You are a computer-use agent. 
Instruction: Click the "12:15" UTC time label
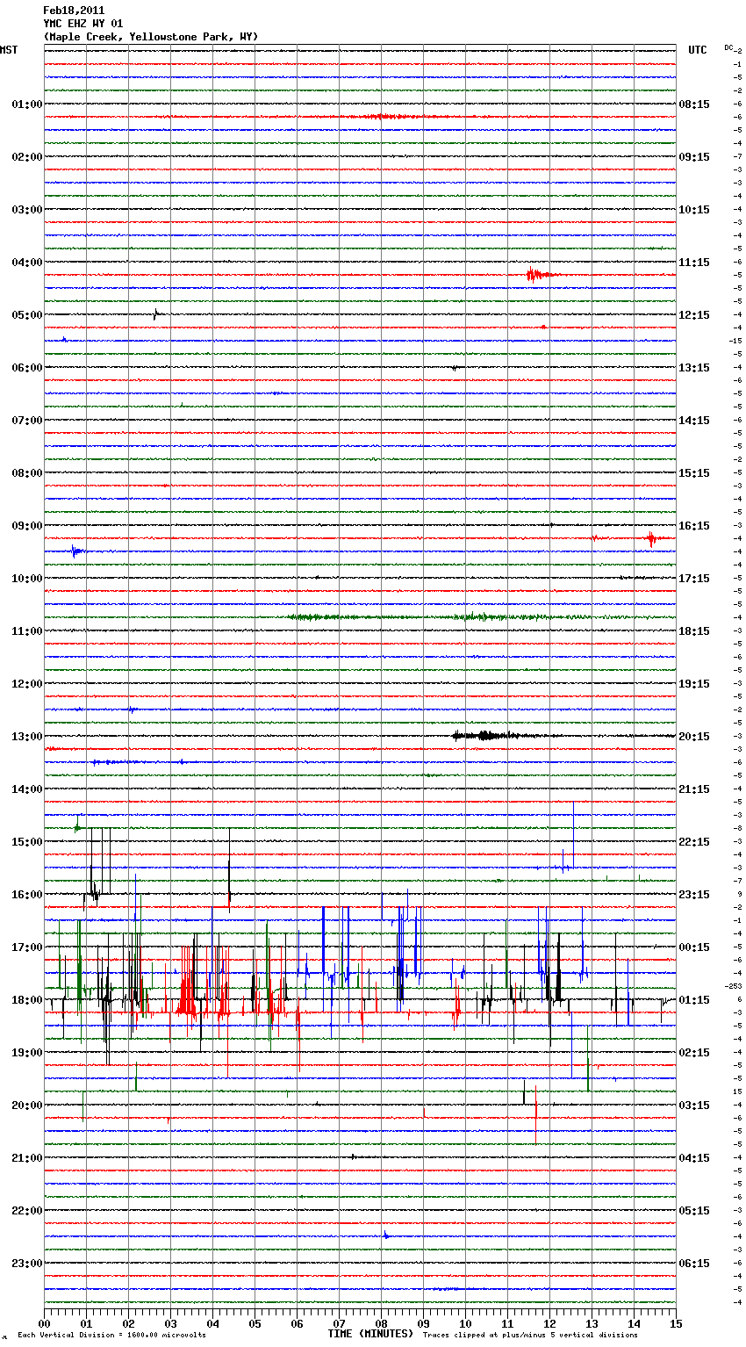[694, 315]
